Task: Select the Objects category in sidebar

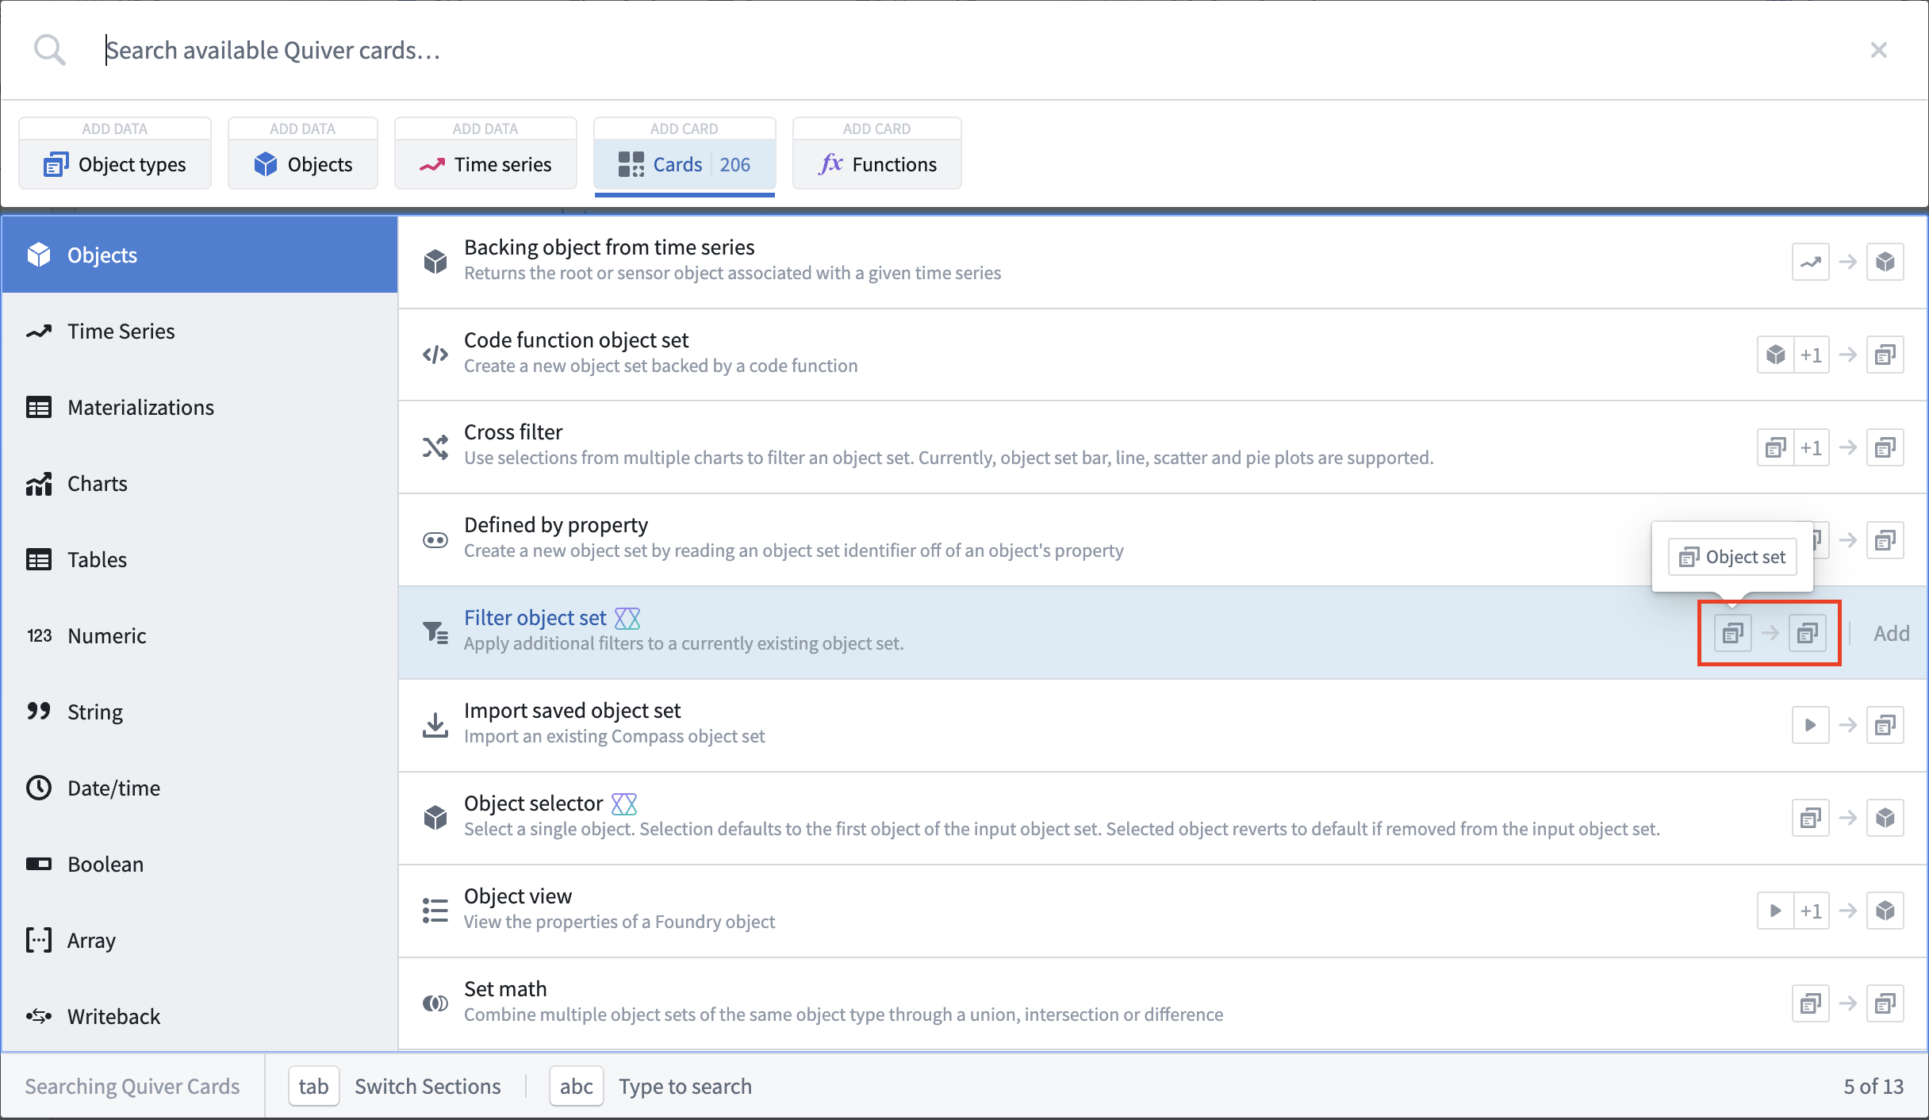Action: click(x=200, y=255)
